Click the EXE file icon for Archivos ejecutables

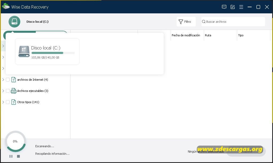(x=13, y=91)
